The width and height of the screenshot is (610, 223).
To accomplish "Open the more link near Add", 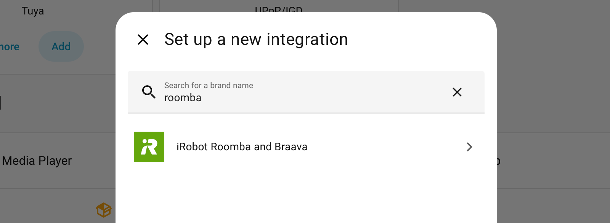I will coord(9,46).
